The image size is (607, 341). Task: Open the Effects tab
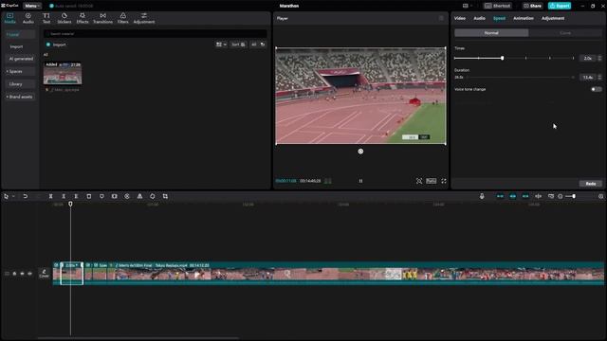tap(83, 18)
